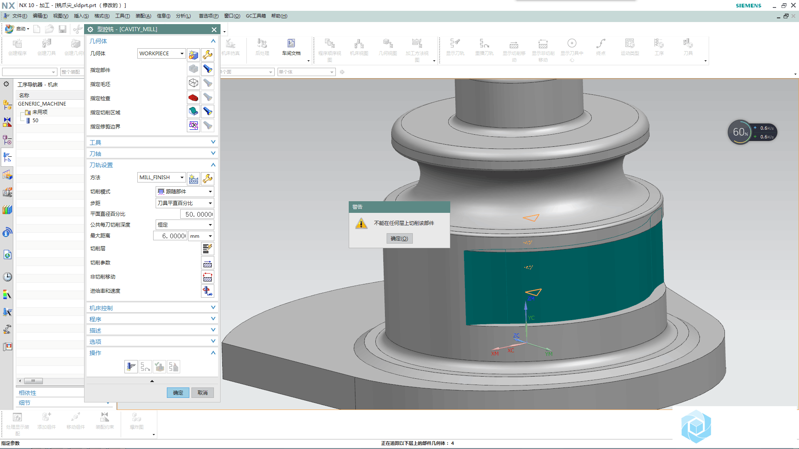Open the cutting parameters (切削参数) icon
Image resolution: width=799 pixels, height=449 pixels.
point(208,263)
